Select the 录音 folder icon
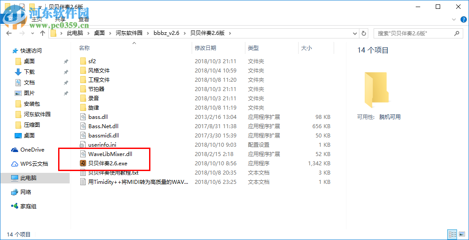 click(x=83, y=98)
